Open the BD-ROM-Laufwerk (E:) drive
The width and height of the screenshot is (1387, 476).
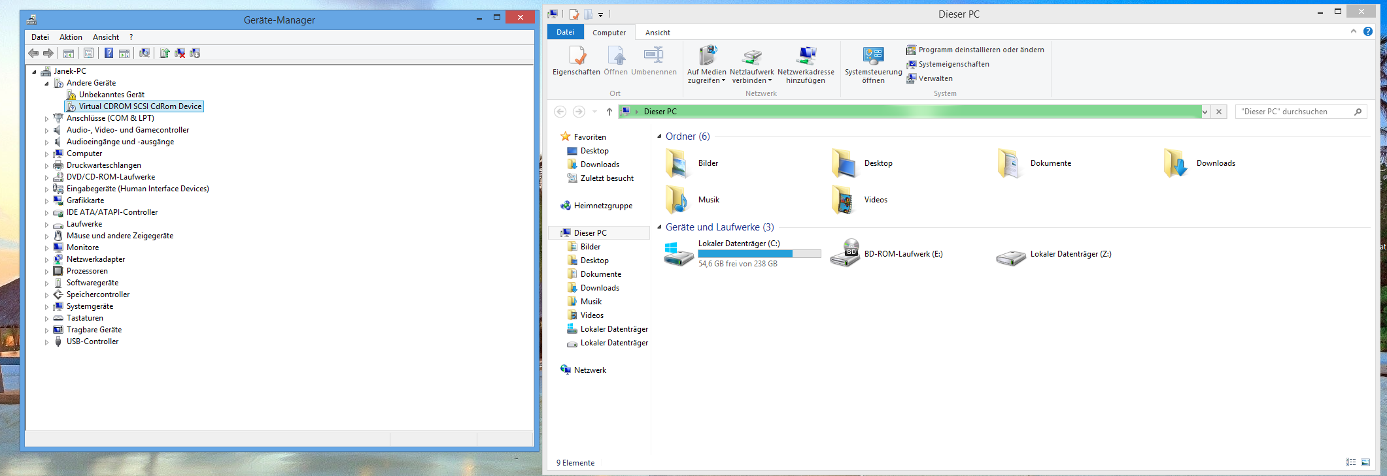tap(887, 254)
